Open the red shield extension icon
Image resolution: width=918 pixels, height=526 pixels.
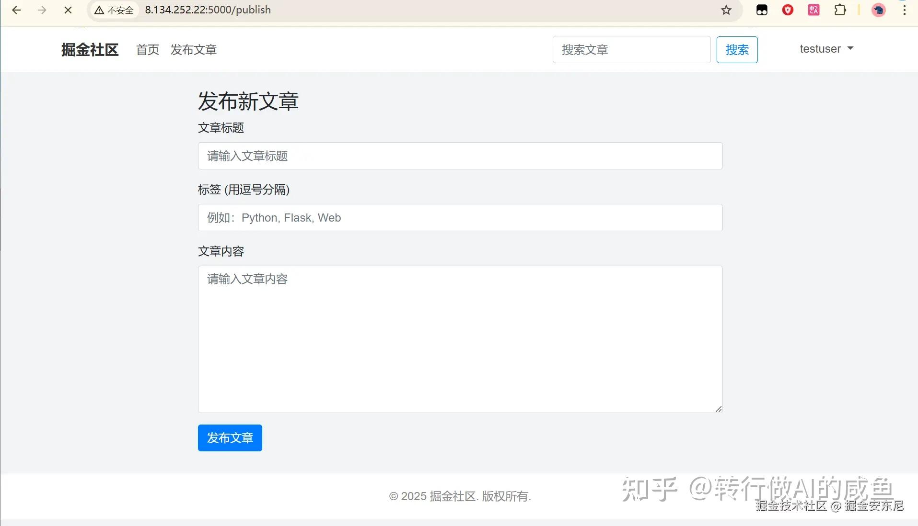[788, 10]
